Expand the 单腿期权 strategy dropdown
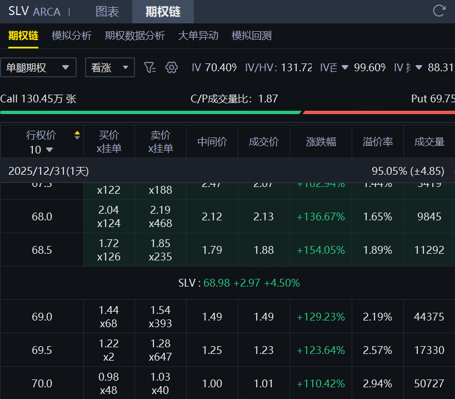 coord(38,67)
